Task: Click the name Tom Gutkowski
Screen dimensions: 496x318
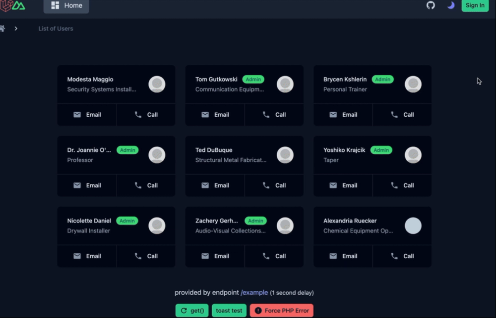Action: click(216, 79)
